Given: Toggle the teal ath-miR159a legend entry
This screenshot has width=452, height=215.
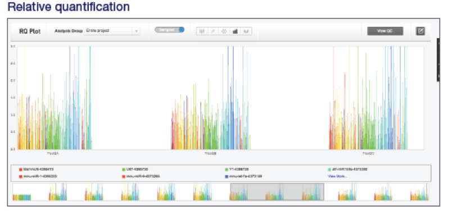Looking at the screenshot, I should point(347,170).
